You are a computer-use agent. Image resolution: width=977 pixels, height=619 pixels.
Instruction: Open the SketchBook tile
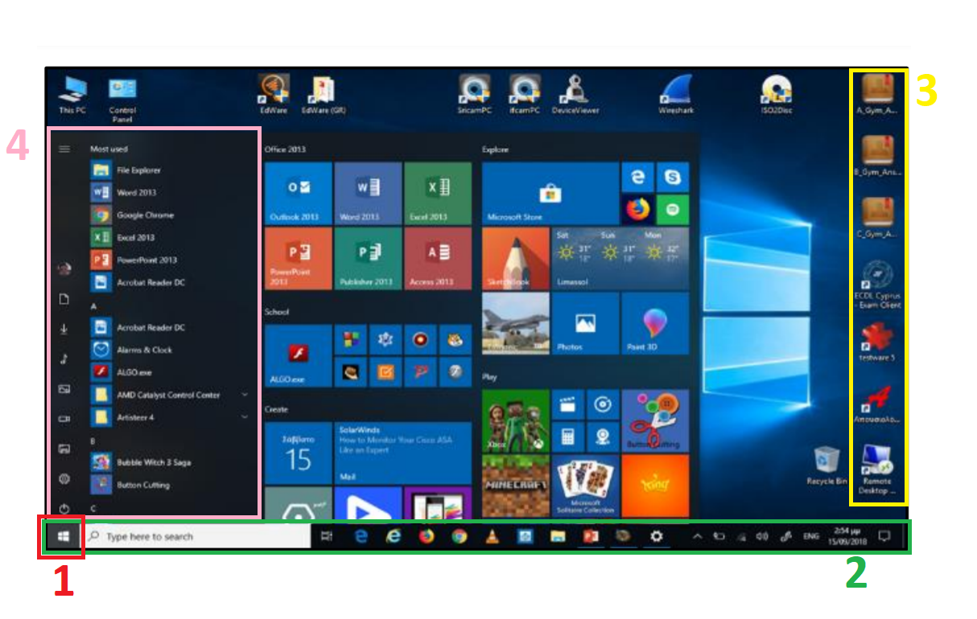pos(515,258)
